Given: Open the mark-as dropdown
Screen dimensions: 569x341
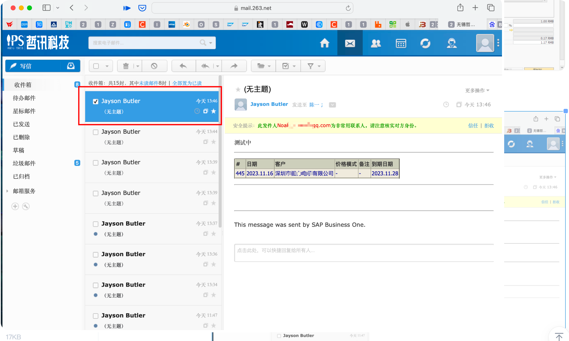Looking at the screenshot, I should point(289,66).
